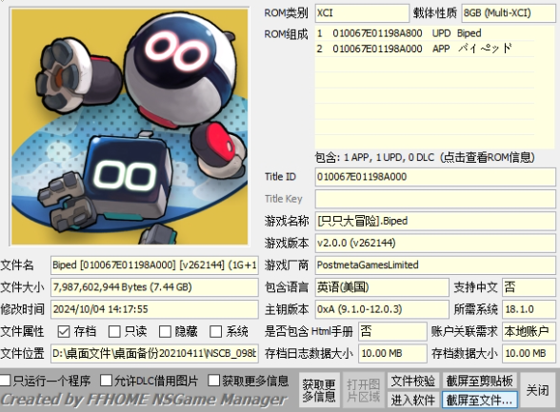Click the 是否包含Html手册 否 field
560x412 pixels.
coord(392,331)
